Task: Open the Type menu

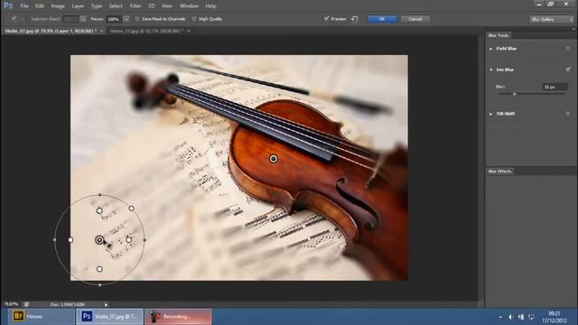Action: (x=97, y=6)
